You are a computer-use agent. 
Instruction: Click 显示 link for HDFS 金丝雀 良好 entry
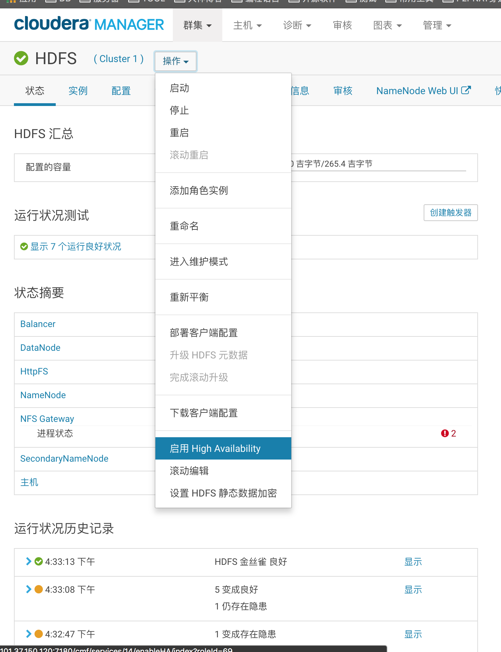tap(413, 562)
